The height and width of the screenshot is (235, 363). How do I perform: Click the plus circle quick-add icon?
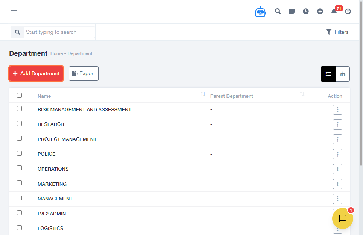(x=320, y=11)
